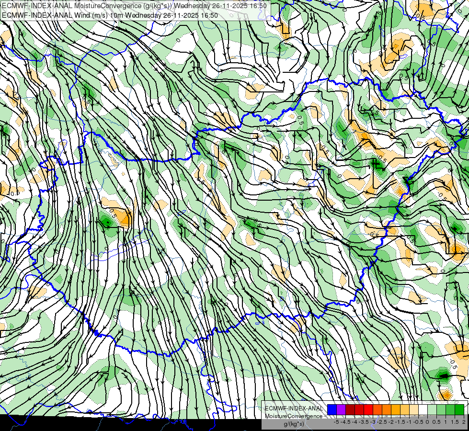Image resolution: width=469 pixels, height=431 pixels.
Task: Select the pale peach legend swatch
Action: tap(414, 409)
